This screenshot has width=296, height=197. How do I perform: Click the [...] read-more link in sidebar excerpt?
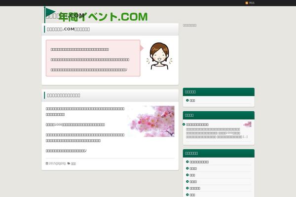[245, 137]
